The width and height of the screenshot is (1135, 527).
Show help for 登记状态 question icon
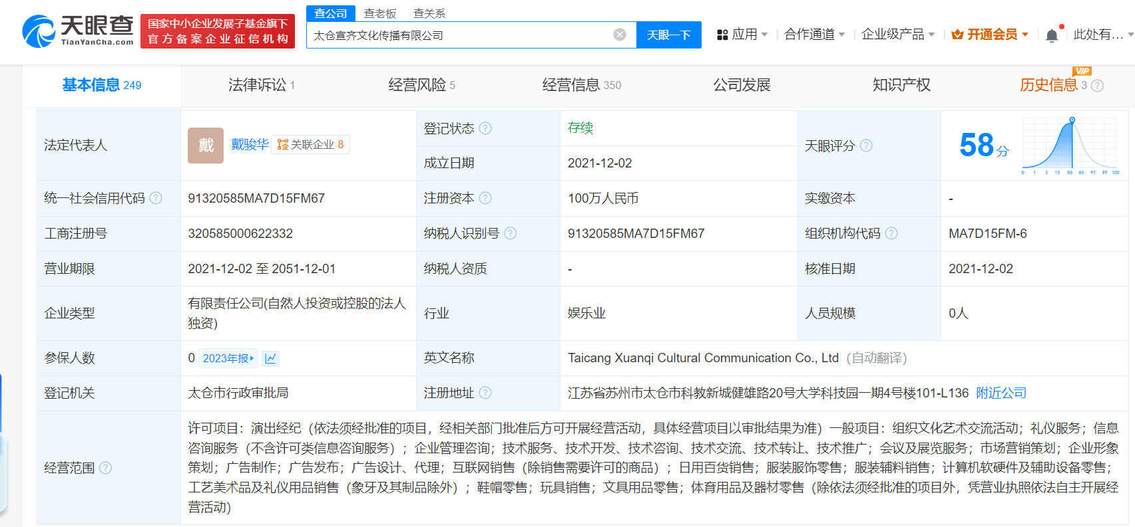[x=485, y=128]
